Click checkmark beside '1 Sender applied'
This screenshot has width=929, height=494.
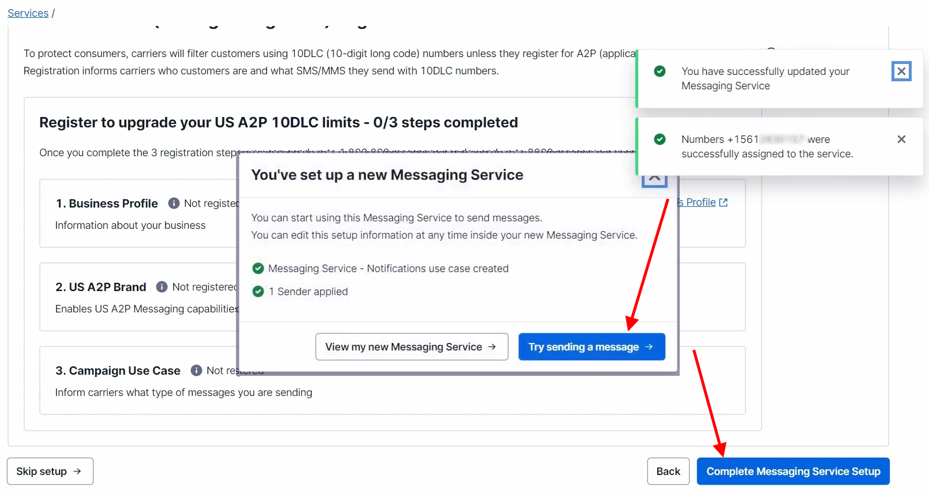tap(259, 292)
